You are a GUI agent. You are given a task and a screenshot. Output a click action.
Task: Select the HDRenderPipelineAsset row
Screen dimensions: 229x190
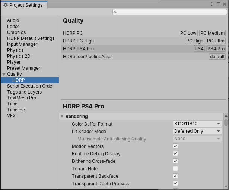(88, 57)
